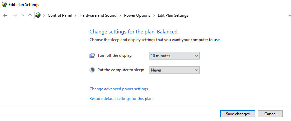This screenshot has width=291, height=121.
Task: Open recent locations chevron near navigation arrows
Action: click(23, 15)
